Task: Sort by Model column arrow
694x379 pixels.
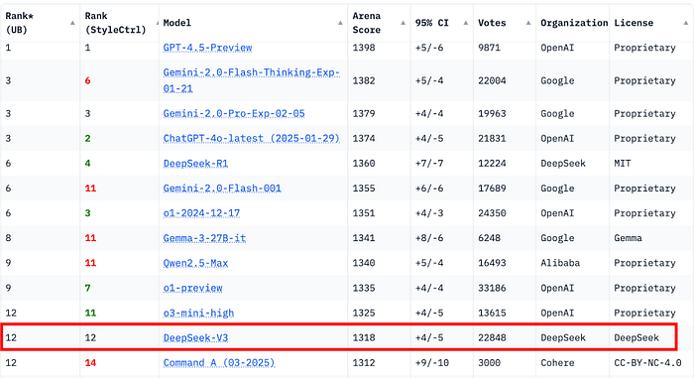Action: tap(340, 23)
